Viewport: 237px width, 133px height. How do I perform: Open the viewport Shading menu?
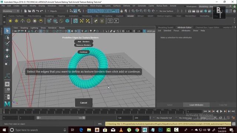[x=24, y=28]
